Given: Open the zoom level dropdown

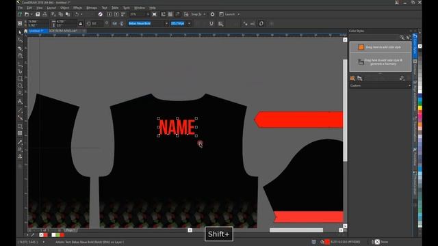Looking at the screenshot, I should (x=148, y=14).
